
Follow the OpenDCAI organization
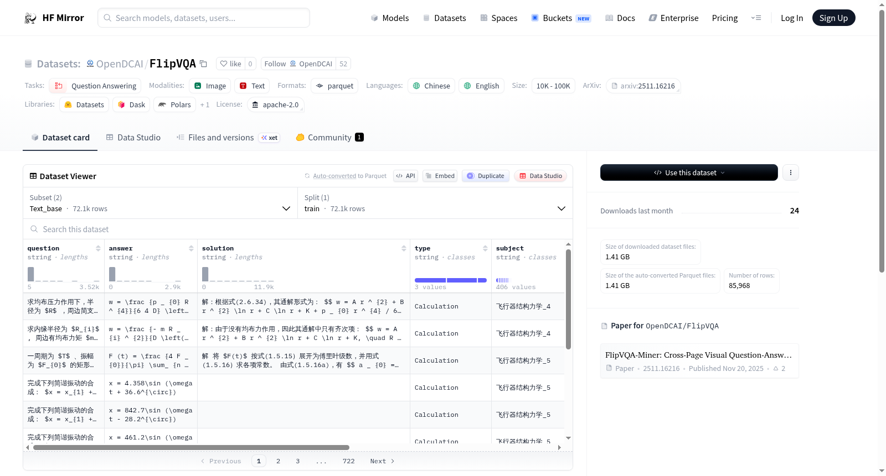pos(298,64)
